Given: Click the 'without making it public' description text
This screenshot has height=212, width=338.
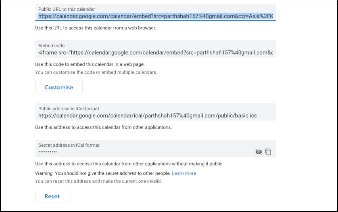Looking at the screenshot, I should pyautogui.click(x=129, y=164).
